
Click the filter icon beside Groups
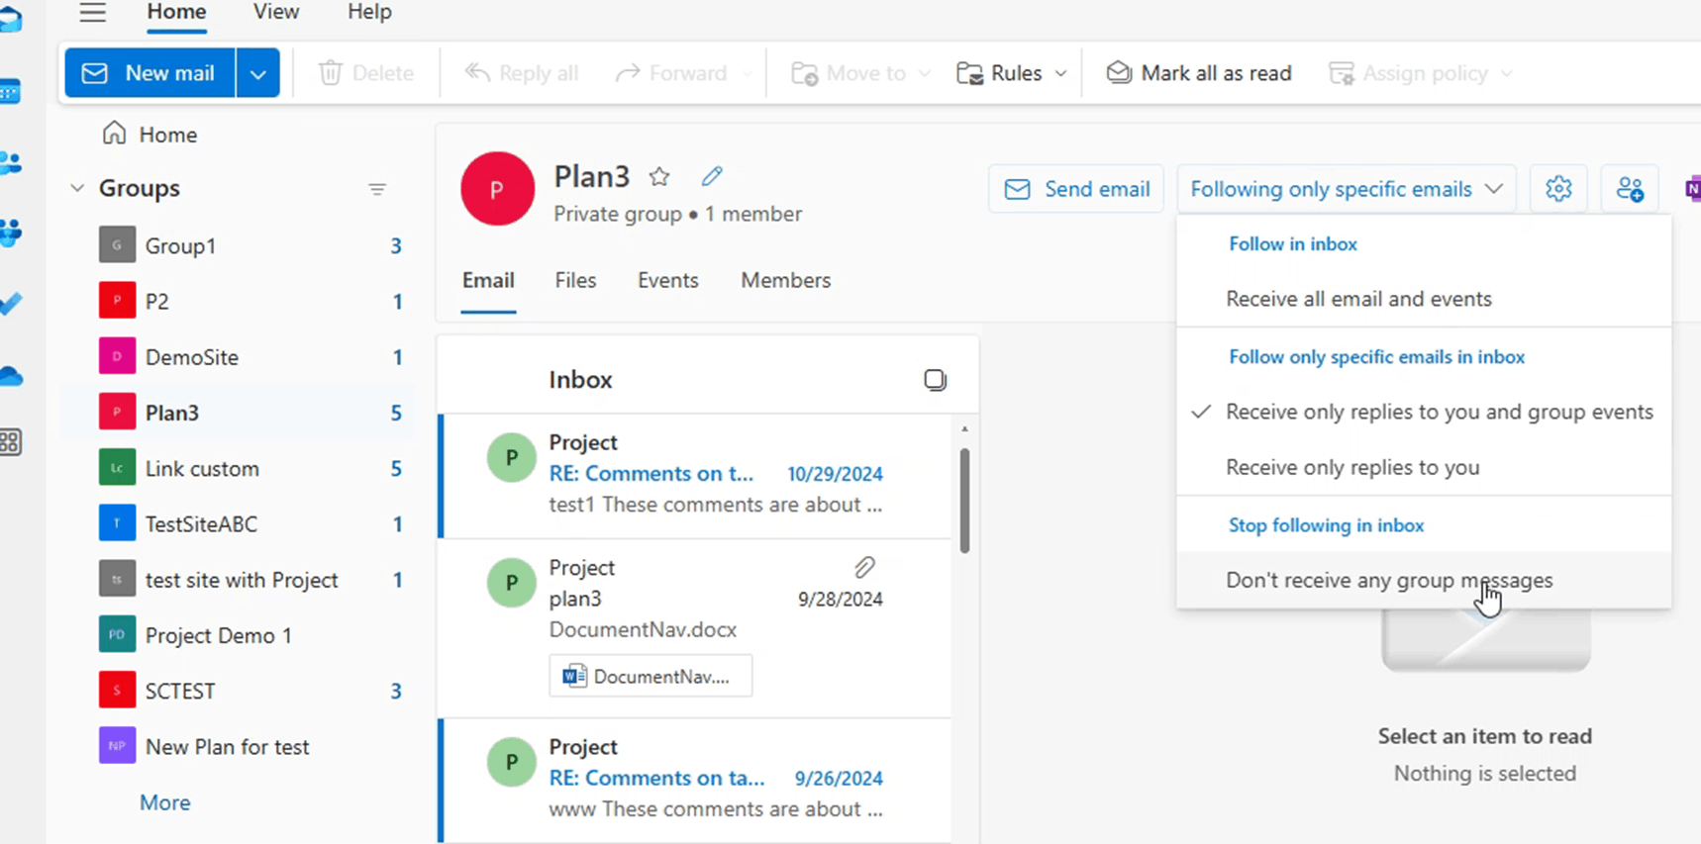pos(377,189)
